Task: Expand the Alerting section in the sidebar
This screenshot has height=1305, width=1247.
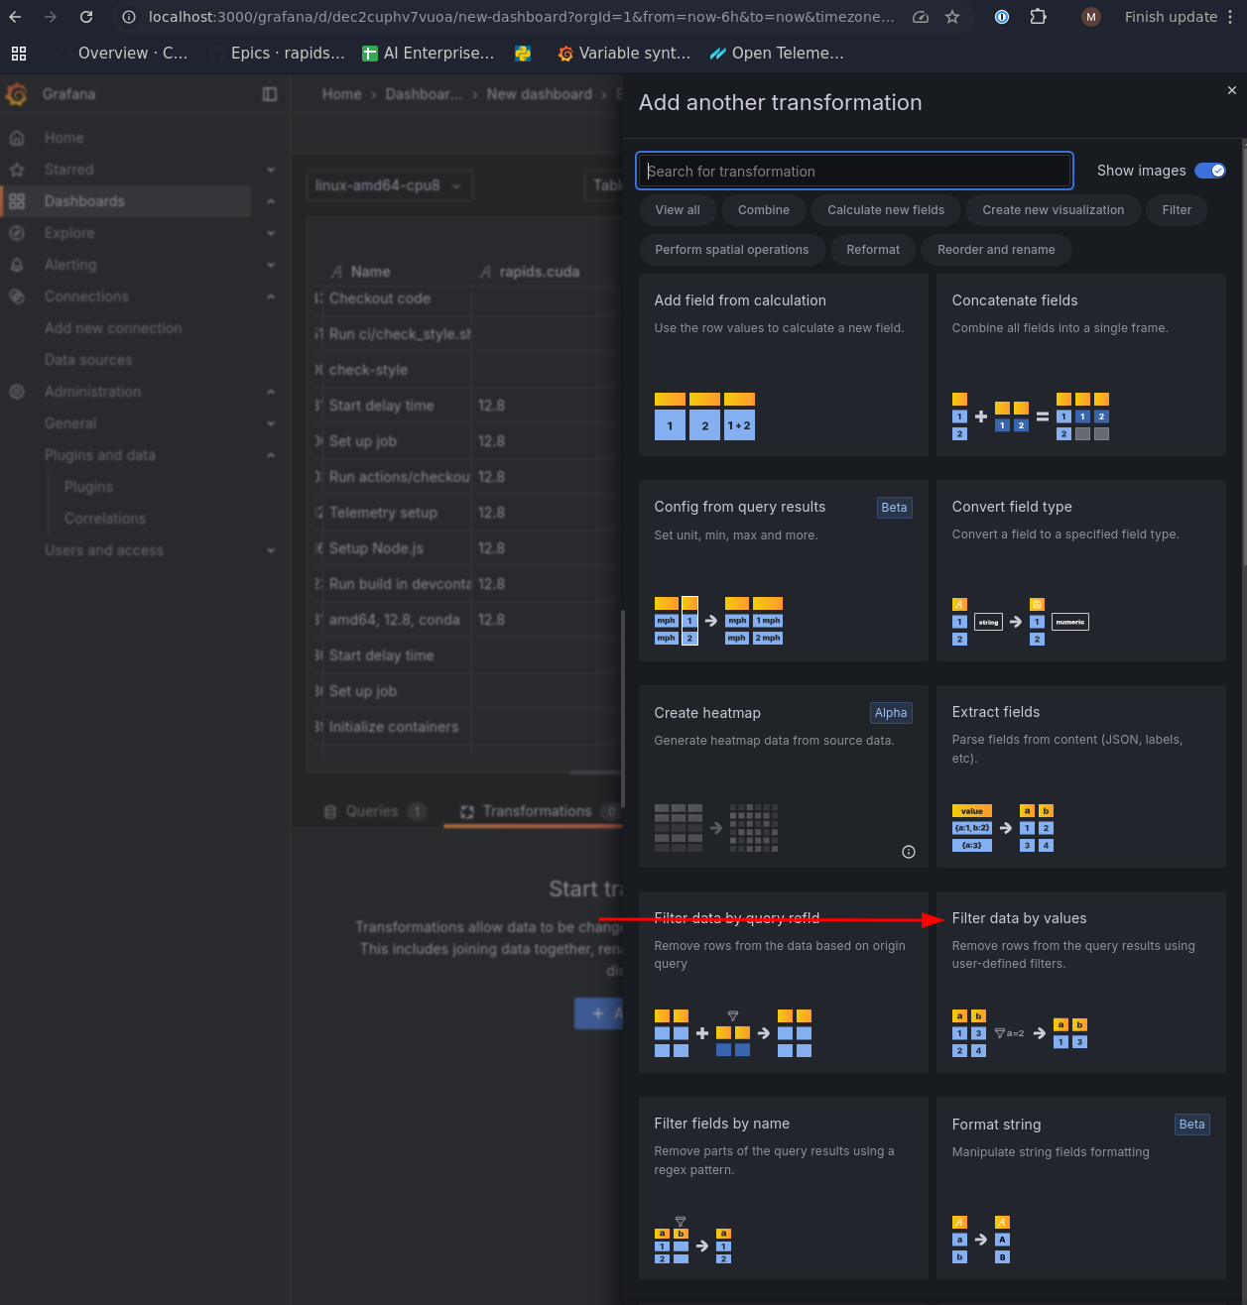Action: (271, 265)
